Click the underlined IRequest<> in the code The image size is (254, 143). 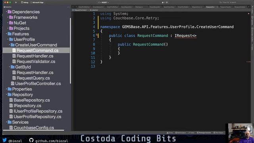tap(185, 36)
